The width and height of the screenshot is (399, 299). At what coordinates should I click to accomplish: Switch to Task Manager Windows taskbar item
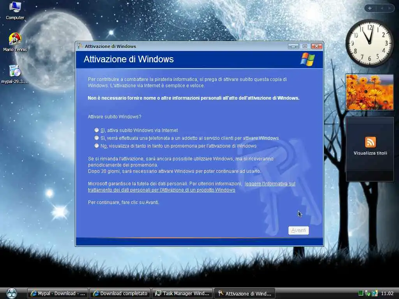click(x=182, y=294)
